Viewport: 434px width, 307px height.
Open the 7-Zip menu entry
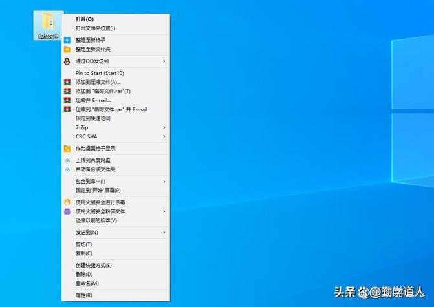(116, 127)
